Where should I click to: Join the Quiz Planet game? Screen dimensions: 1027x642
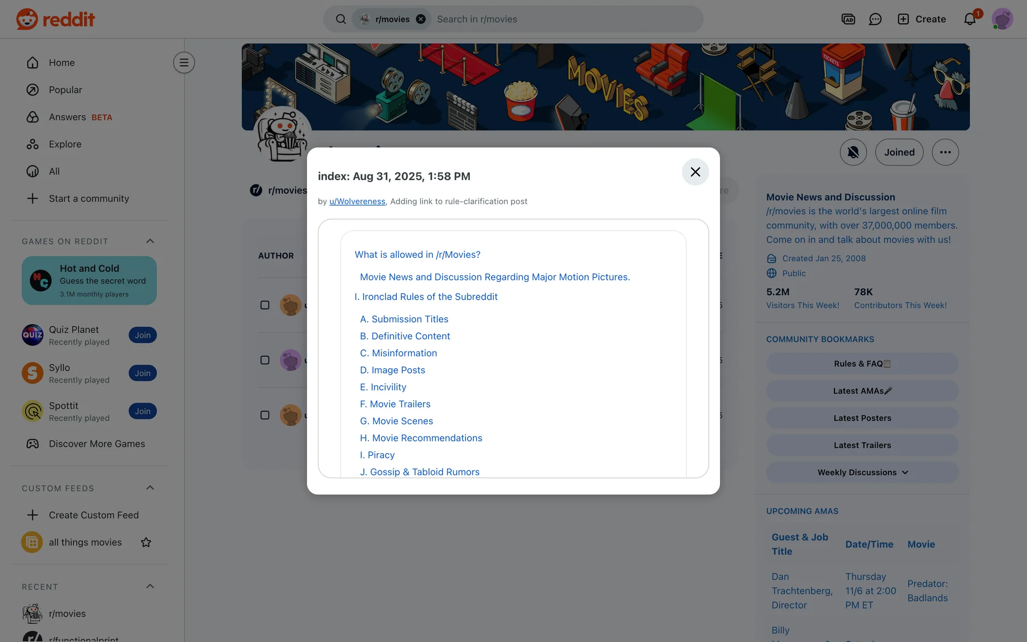[142, 335]
